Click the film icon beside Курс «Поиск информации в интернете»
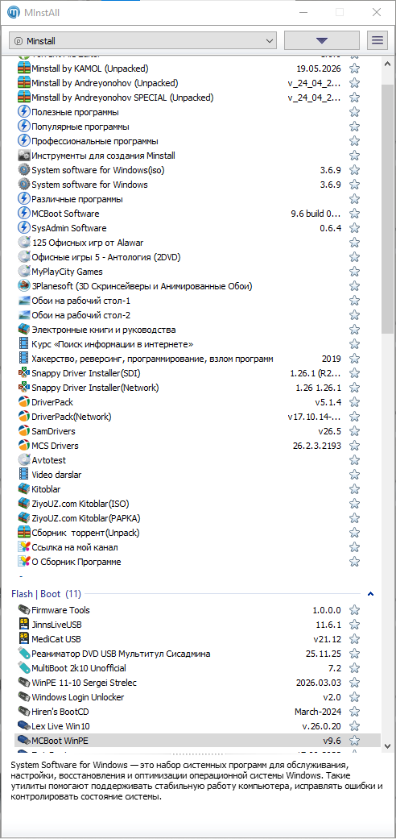The height and width of the screenshot is (839, 396). 24,344
